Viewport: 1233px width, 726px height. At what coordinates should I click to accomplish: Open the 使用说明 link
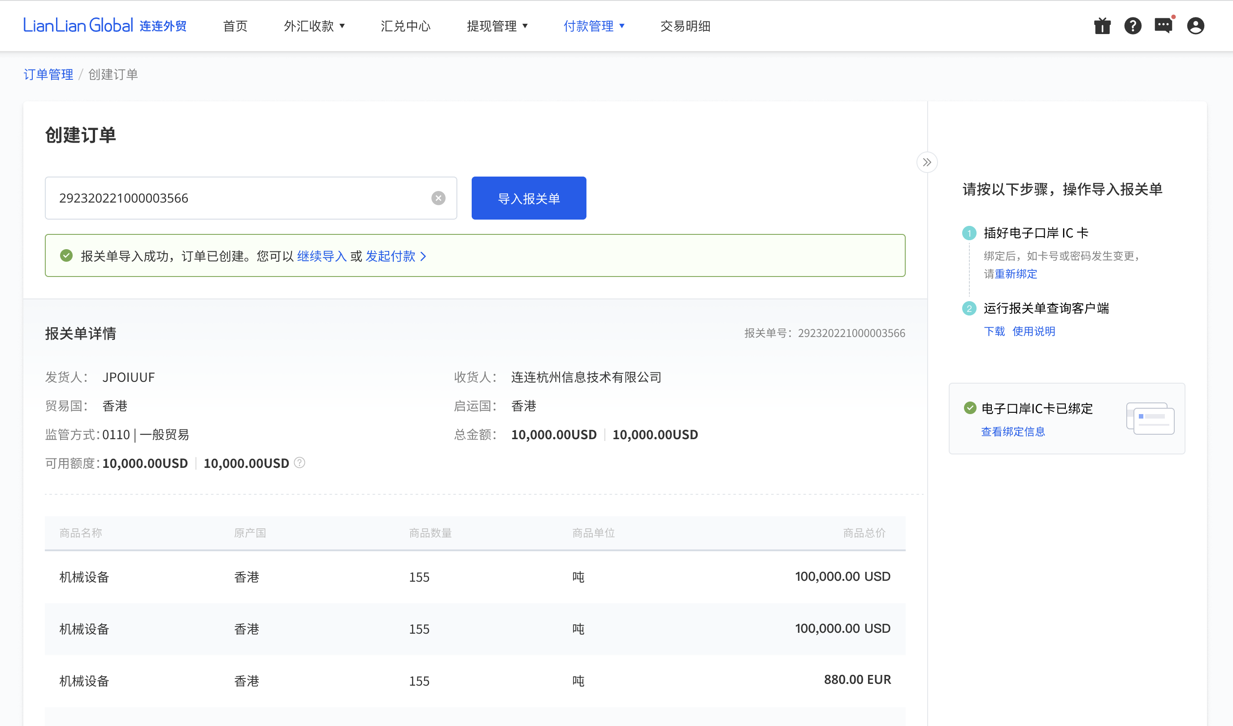(x=1033, y=332)
